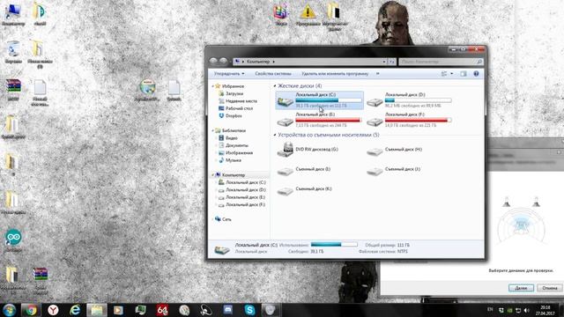
Task: Open Explorer help question-mark icon
Action: [x=476, y=74]
